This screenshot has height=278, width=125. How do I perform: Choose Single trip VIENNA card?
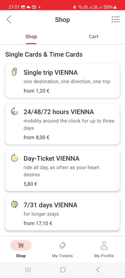point(62,81)
